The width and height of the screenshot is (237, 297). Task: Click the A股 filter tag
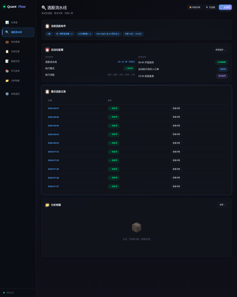tap(49, 34)
